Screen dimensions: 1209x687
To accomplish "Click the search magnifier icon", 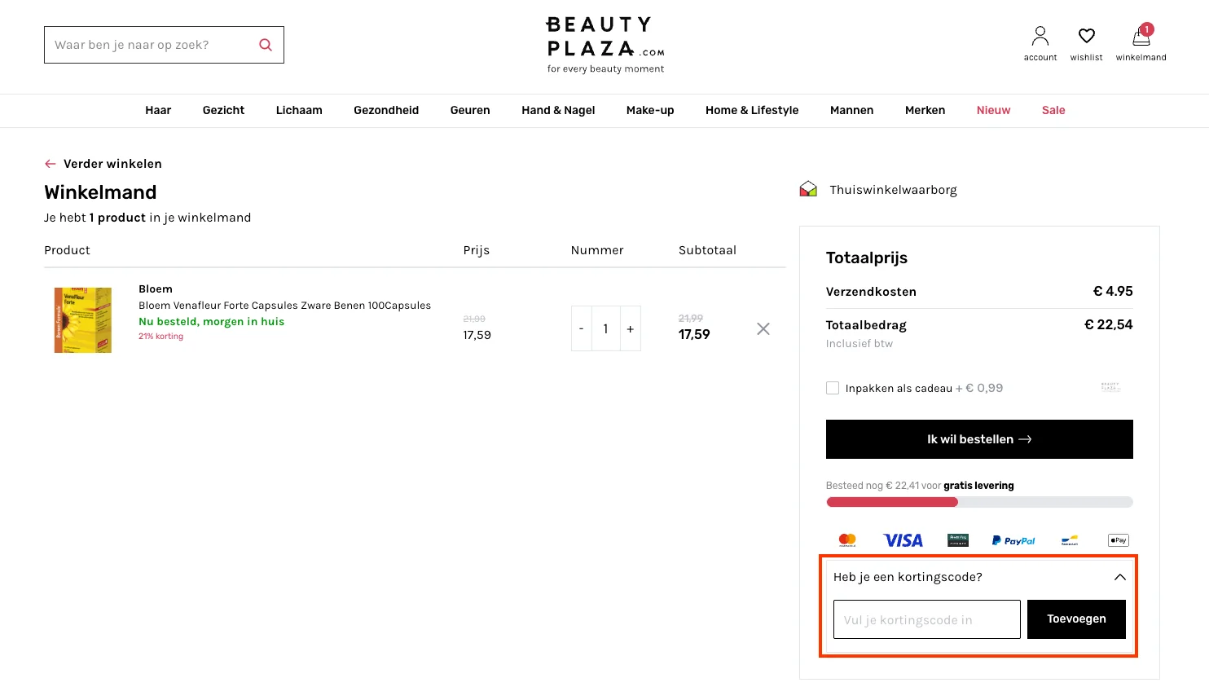I will tap(266, 45).
